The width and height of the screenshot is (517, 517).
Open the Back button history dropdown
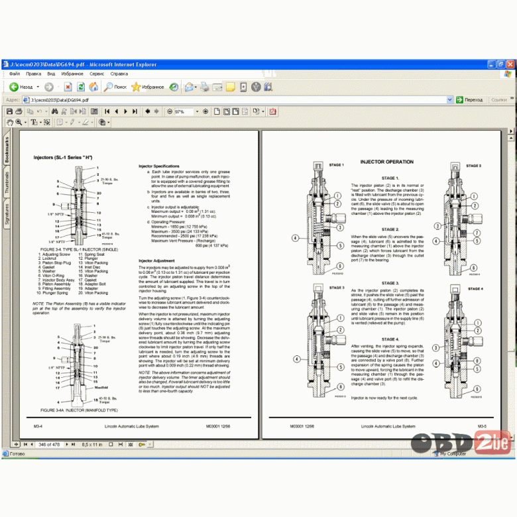pyautogui.click(x=38, y=87)
